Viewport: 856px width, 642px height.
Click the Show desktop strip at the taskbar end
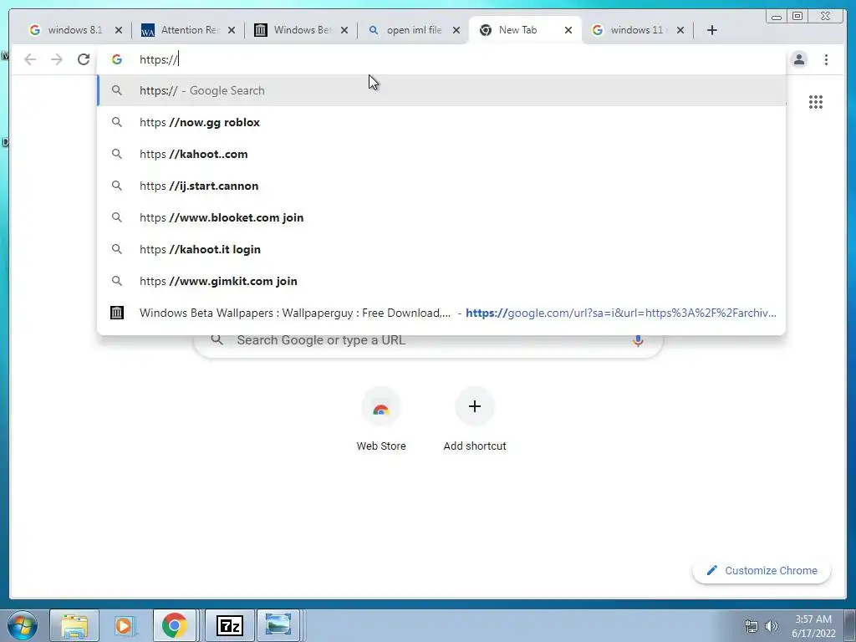pyautogui.click(x=850, y=625)
